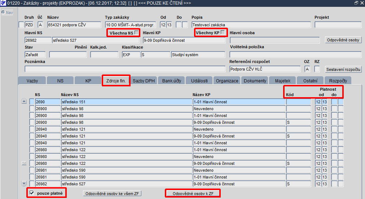365x199 pixels.
Task: Click 1-01 Hlavní činnost in row 26981
Action: click(239, 177)
